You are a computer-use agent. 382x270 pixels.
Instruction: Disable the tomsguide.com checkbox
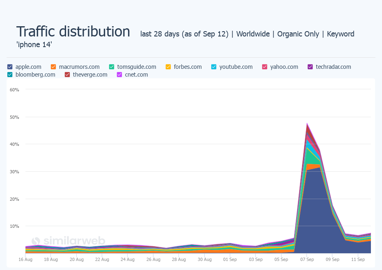(x=112, y=67)
